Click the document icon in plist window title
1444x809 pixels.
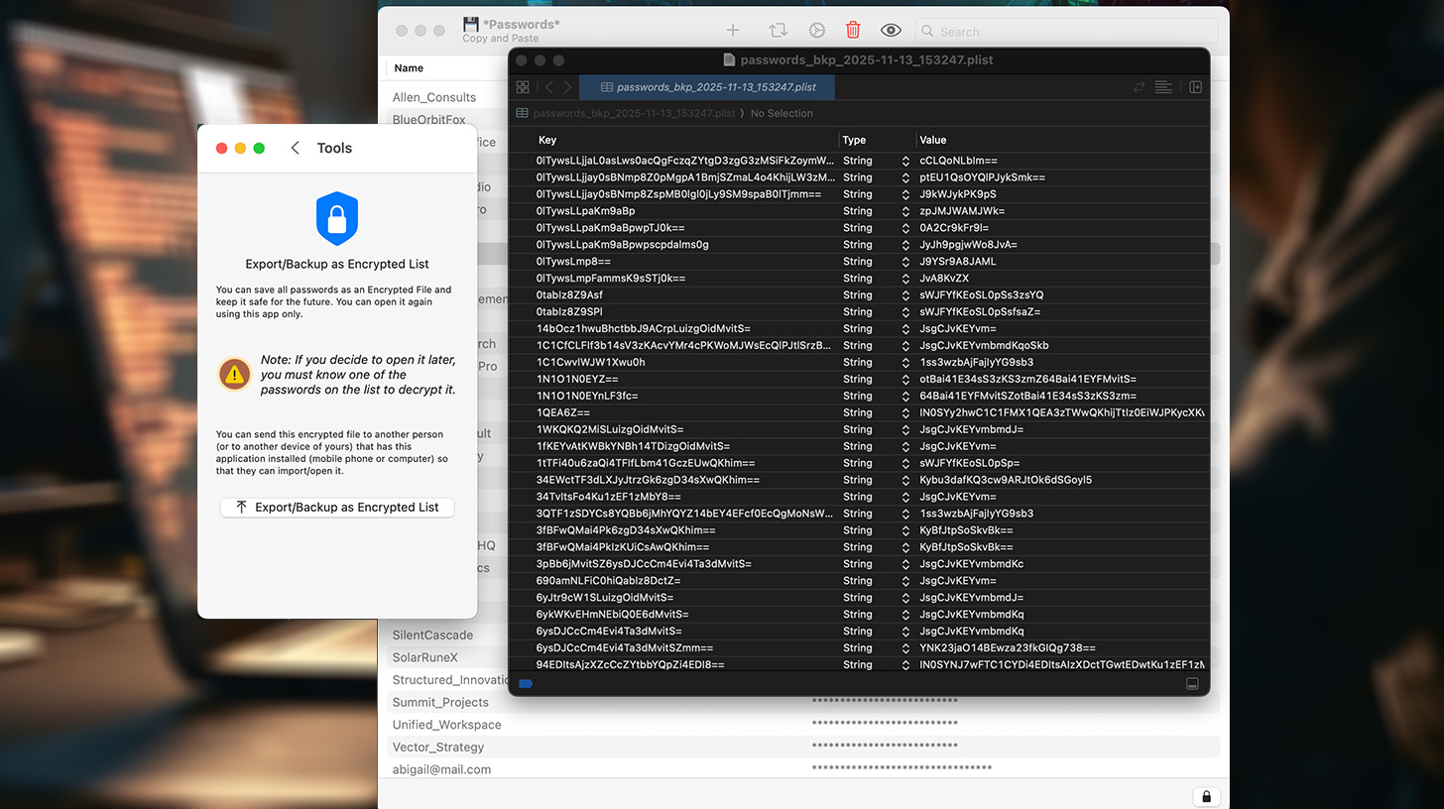(x=730, y=59)
